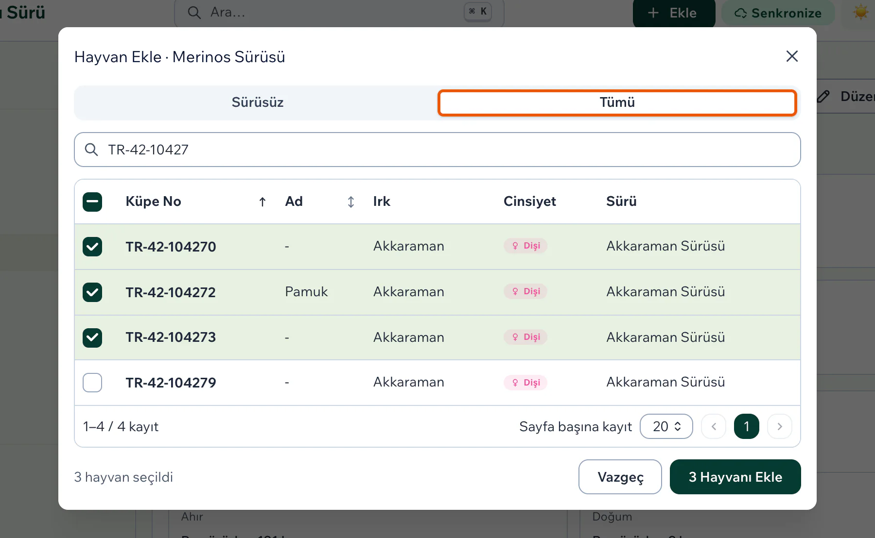Click the search magnifier icon in dialog
The height and width of the screenshot is (538, 875).
pos(91,150)
